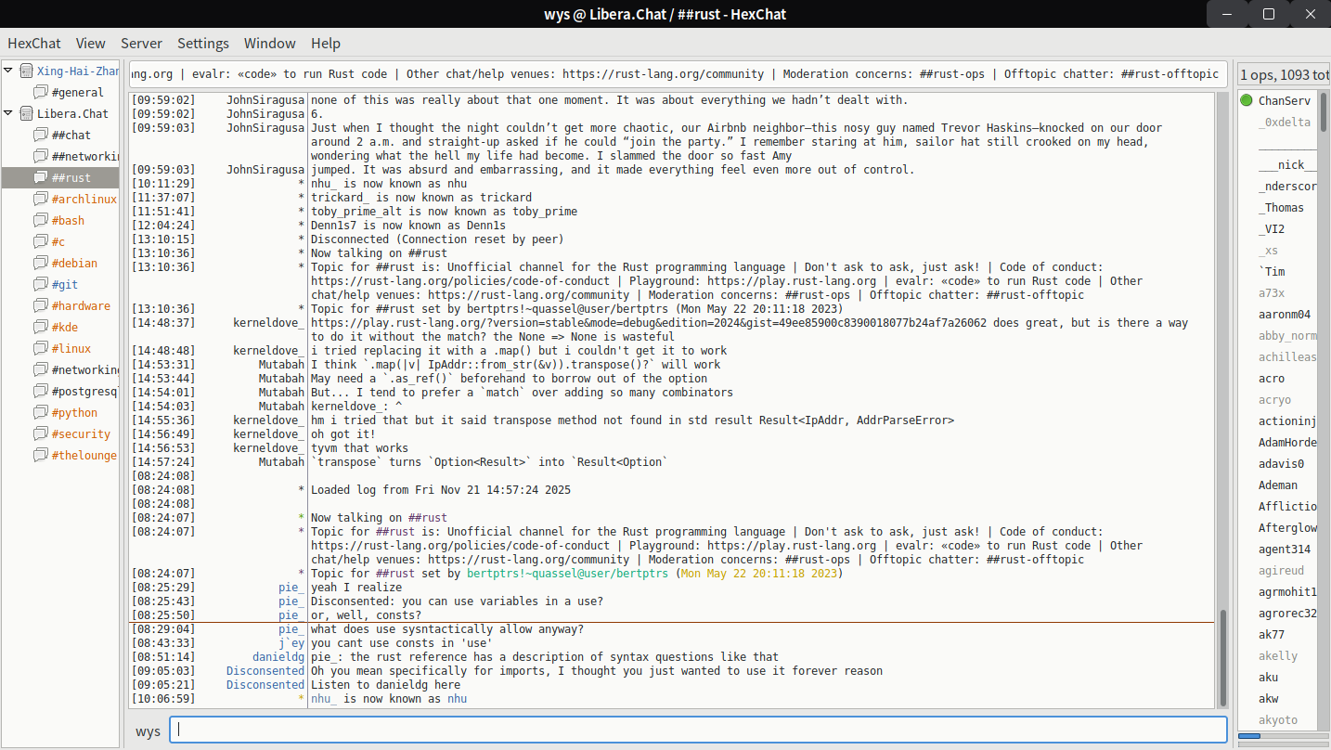
Task: Open kerneldove_'s play.rust-lang.org gist link
Action: 648,323
